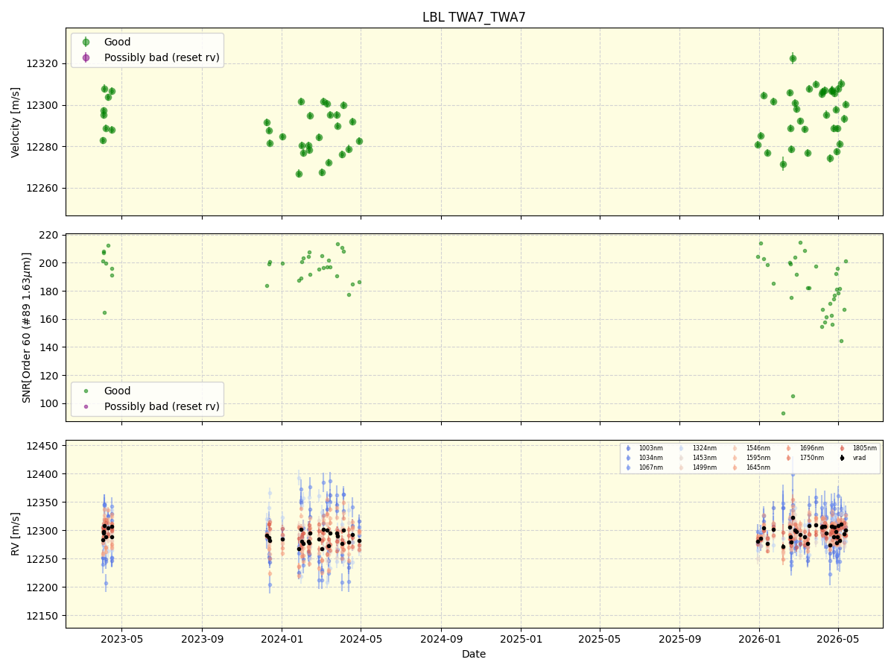Click the 2026-01 date tick label
The image size is (894, 671).
759,639
